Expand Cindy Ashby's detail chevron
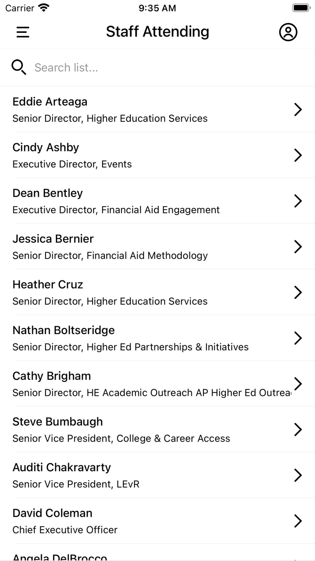The width and height of the screenshot is (315, 561). [x=298, y=155]
